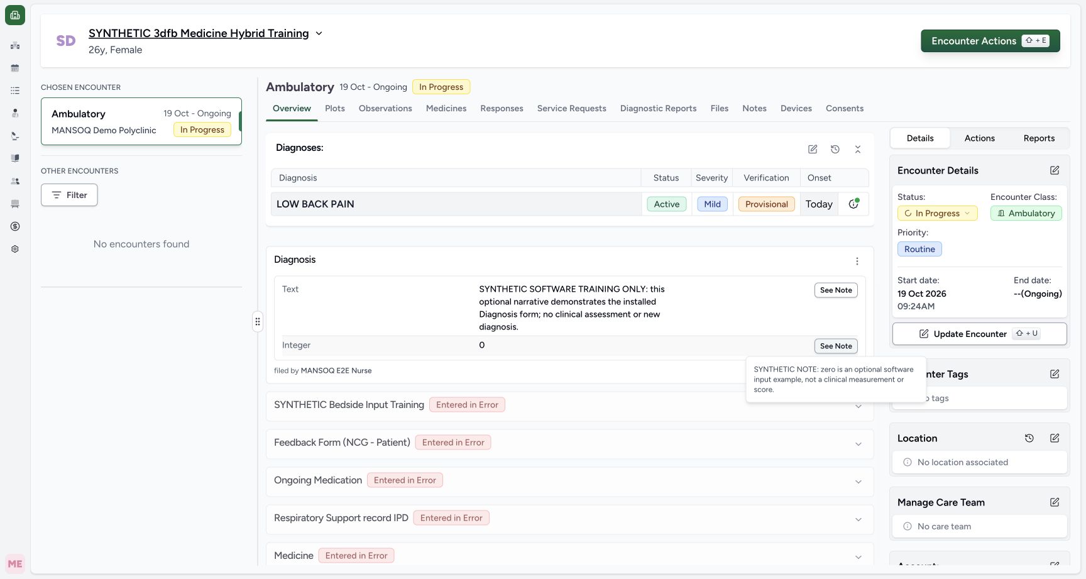The image size is (1086, 579).
Task: Click the Update Encounter button
Action: pyautogui.click(x=980, y=334)
